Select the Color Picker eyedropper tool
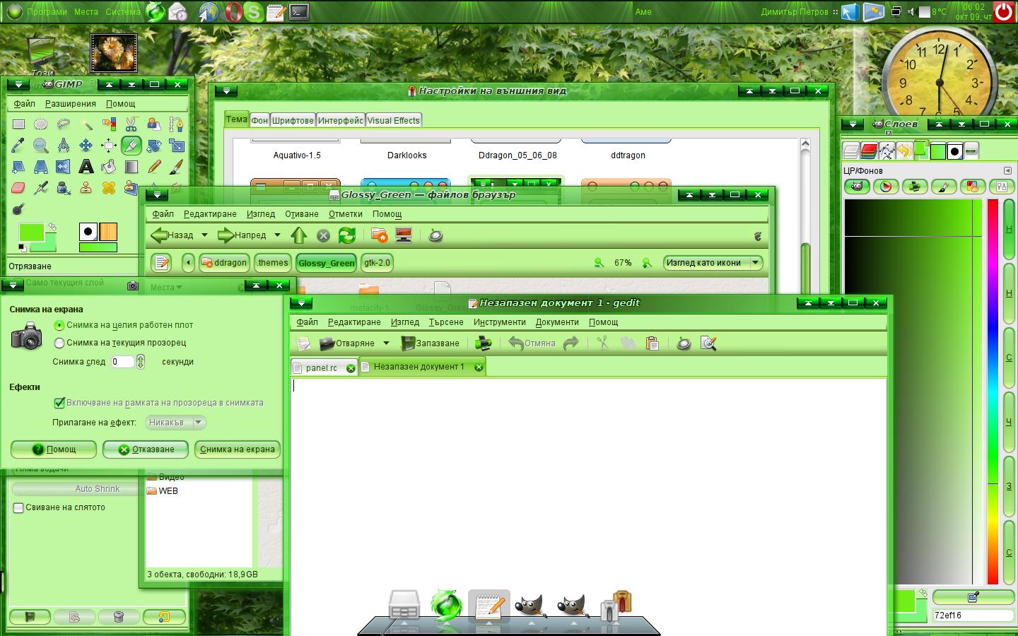 click(x=18, y=146)
